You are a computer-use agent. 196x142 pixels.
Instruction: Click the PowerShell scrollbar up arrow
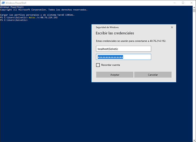coord(194,7)
